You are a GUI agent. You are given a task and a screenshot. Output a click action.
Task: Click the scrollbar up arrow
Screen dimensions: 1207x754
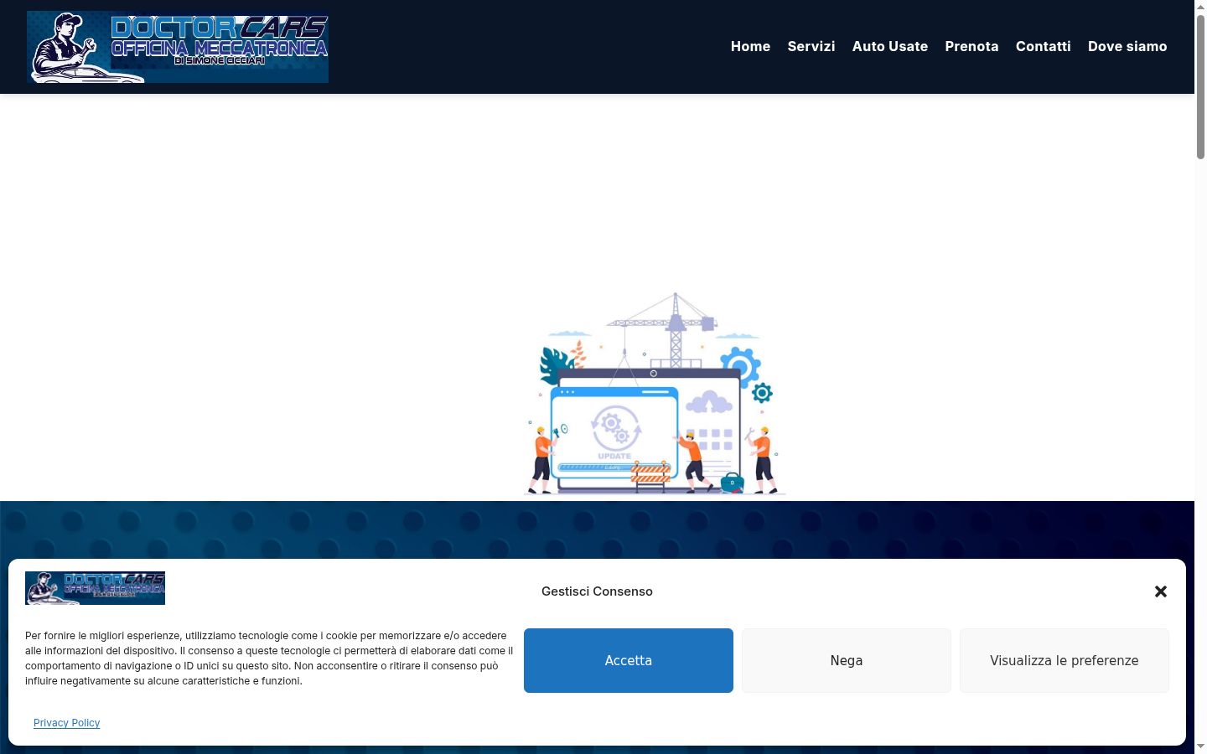[x=1200, y=7]
